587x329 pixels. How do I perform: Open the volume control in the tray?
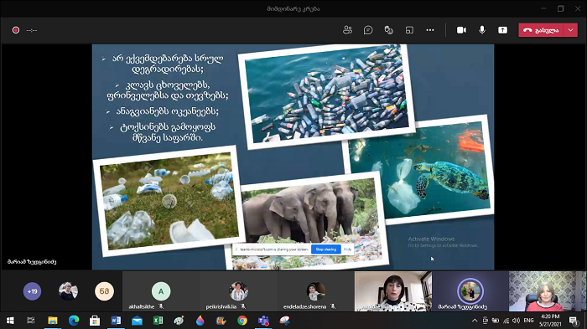(516, 321)
